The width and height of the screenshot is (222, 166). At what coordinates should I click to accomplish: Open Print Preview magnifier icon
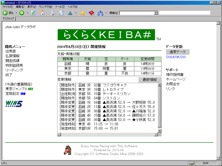click(x=61, y=13)
